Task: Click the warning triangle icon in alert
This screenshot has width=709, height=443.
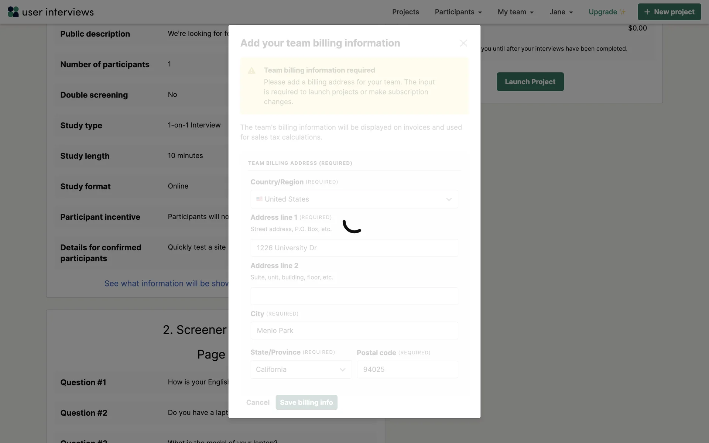Action: pos(251,71)
